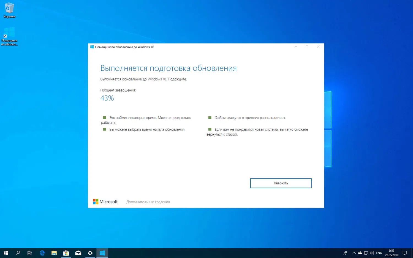Change input language ENG indicator
The height and width of the screenshot is (258, 413).
coord(379,253)
